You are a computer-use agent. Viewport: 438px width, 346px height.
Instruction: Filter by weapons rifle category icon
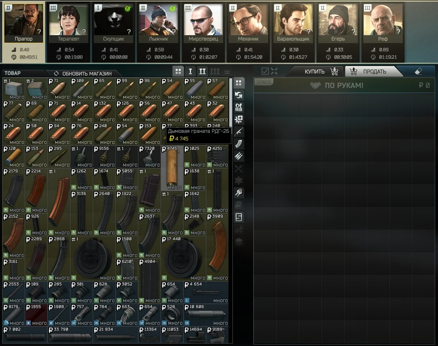click(x=239, y=132)
